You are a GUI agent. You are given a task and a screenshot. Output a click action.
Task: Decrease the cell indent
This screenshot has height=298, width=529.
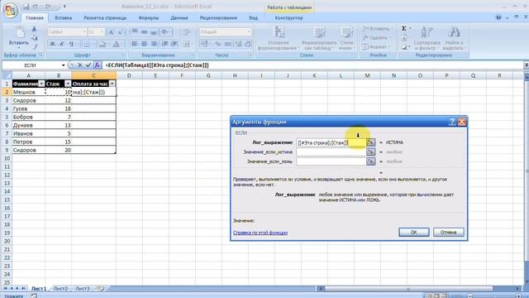point(164,44)
